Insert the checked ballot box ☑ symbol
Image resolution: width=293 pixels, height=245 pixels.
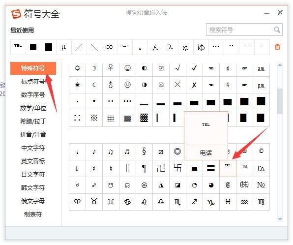coord(161,68)
